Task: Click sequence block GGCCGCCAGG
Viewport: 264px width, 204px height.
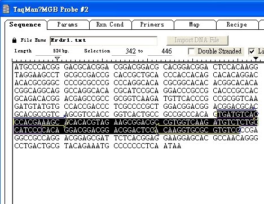Action: 37,138
